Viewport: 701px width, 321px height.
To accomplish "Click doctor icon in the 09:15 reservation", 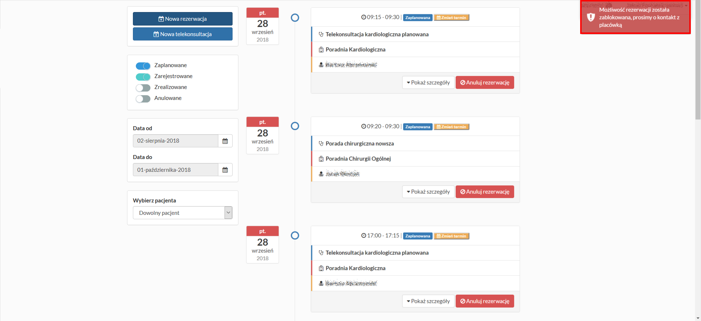I will (x=321, y=65).
